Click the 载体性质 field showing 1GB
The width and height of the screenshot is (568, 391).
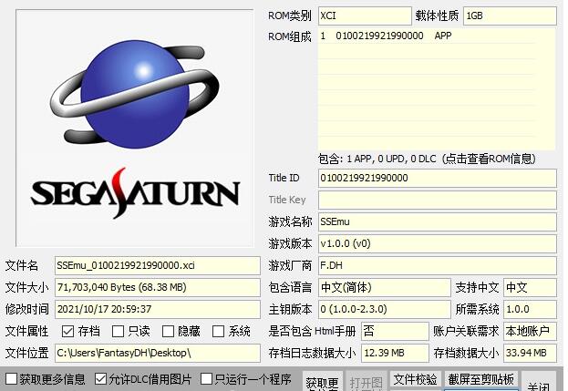tap(510, 15)
